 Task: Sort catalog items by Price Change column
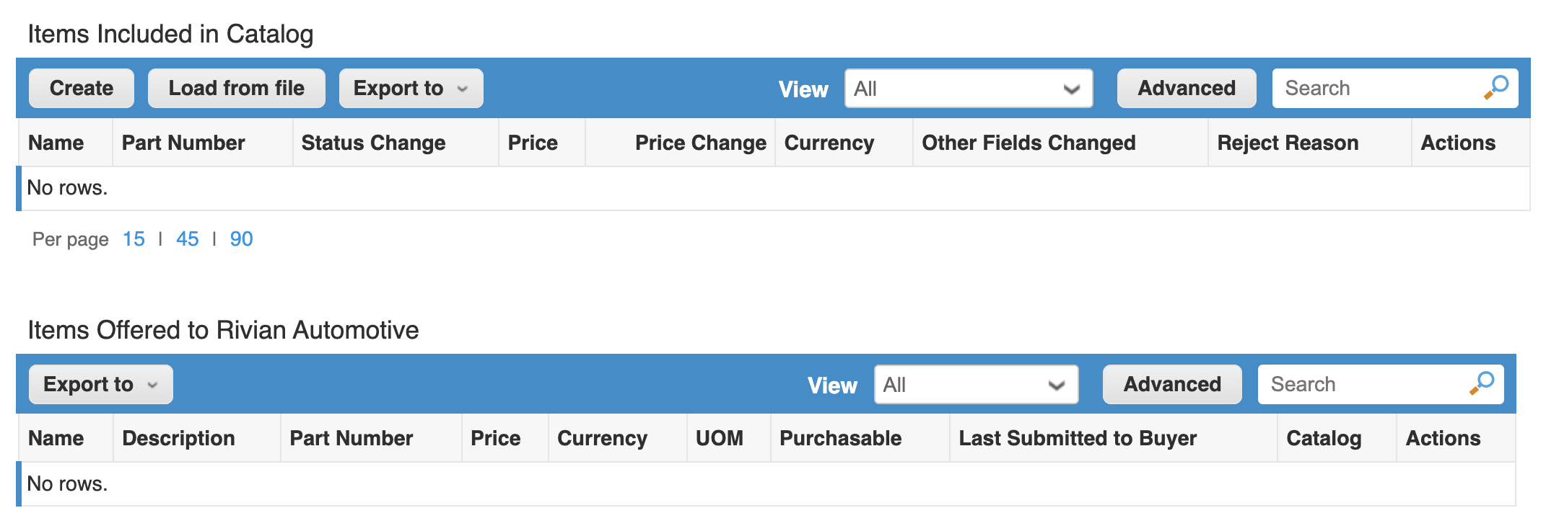pos(700,143)
